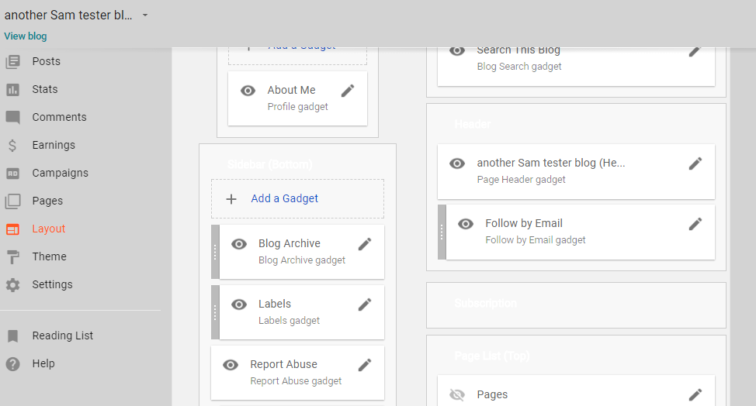Click the Report Abuse gadget title

[x=283, y=365]
